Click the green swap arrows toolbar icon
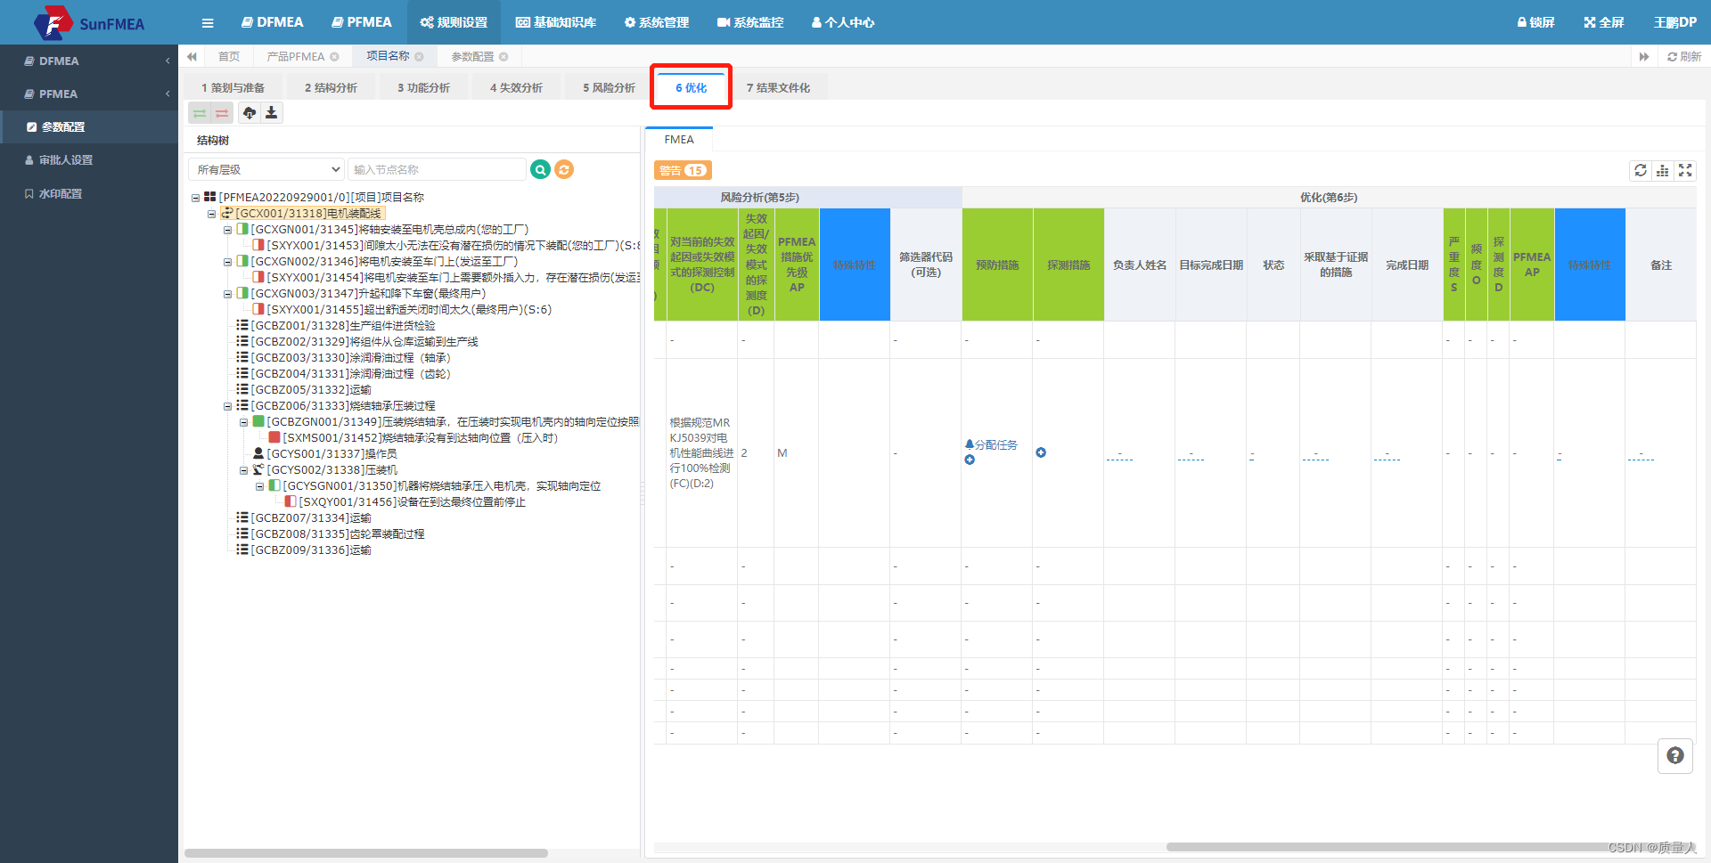The image size is (1711, 863). click(200, 113)
